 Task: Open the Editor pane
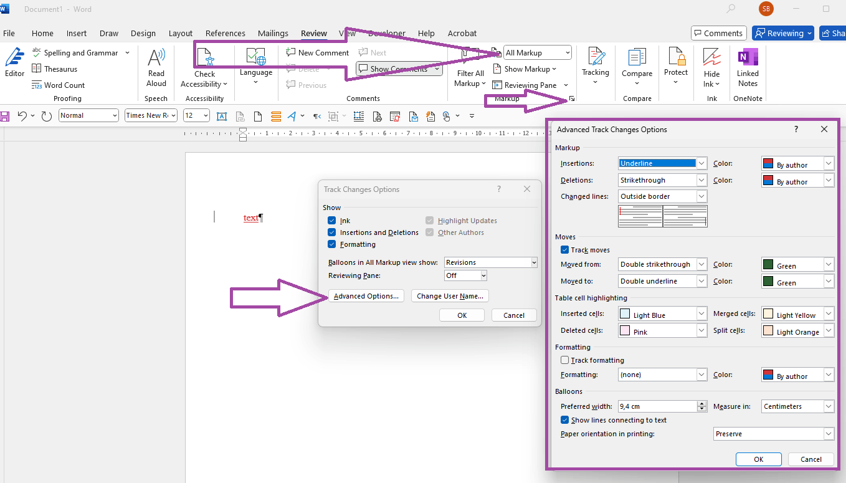[14, 64]
